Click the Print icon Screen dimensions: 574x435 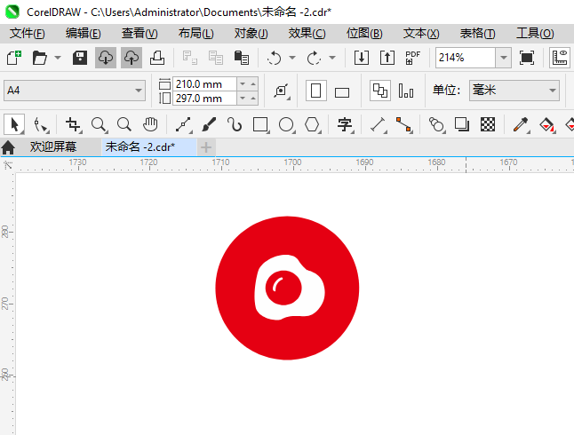(157, 58)
